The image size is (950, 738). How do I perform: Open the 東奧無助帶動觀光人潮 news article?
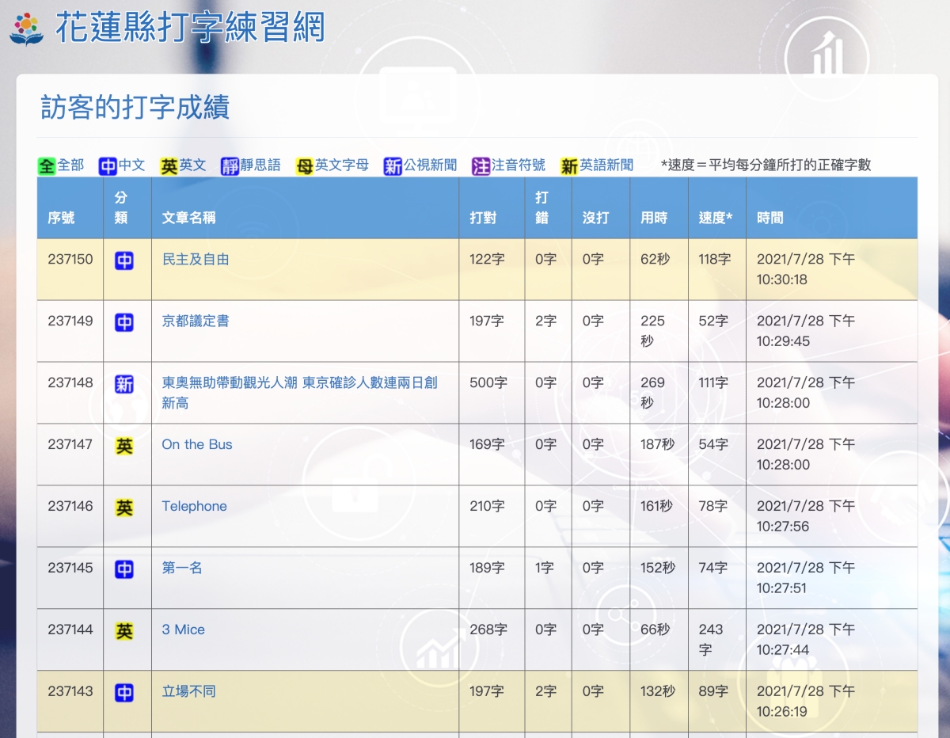pos(299,383)
